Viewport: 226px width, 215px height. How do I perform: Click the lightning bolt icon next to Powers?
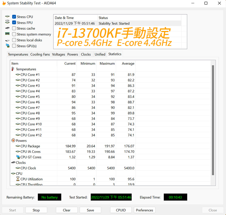(x=13, y=140)
